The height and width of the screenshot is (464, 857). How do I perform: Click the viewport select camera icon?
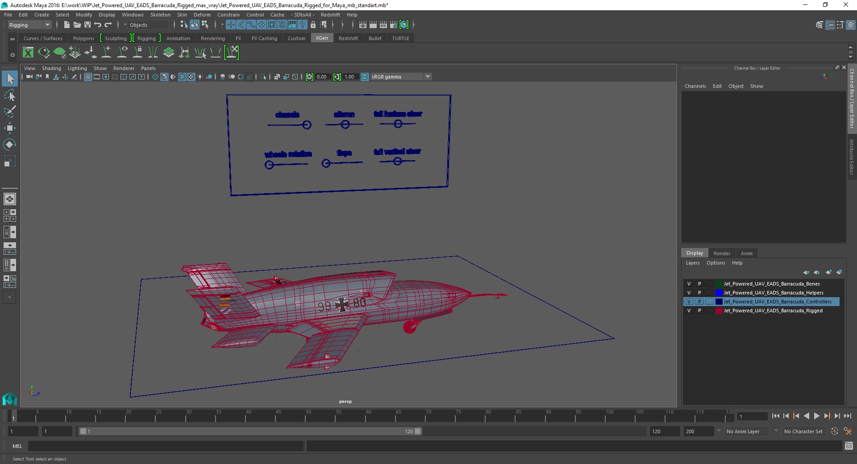tap(29, 77)
